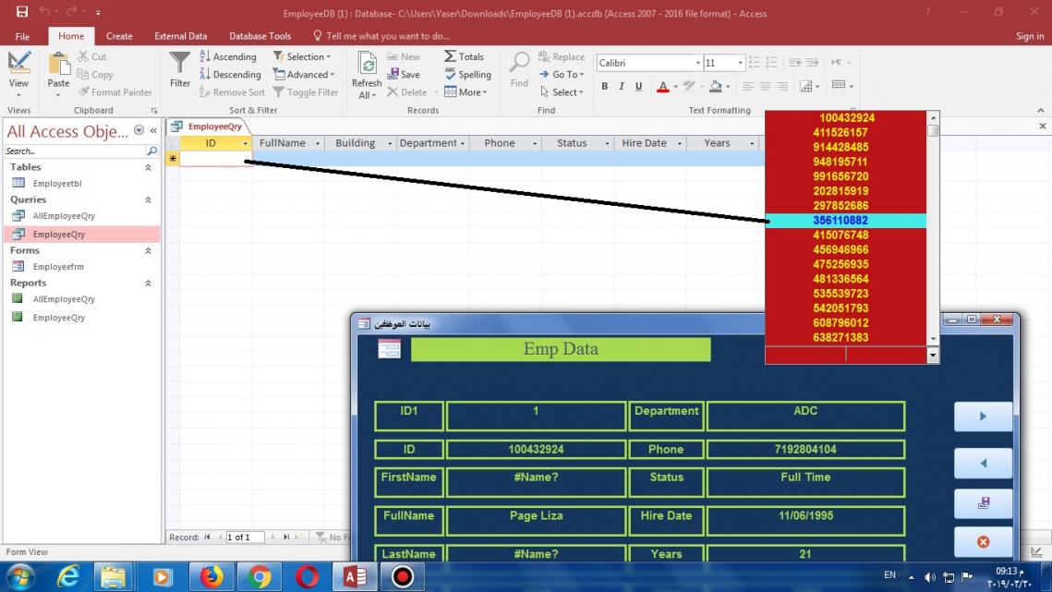Open Selection filter dropdown
The width and height of the screenshot is (1052, 592).
click(302, 57)
